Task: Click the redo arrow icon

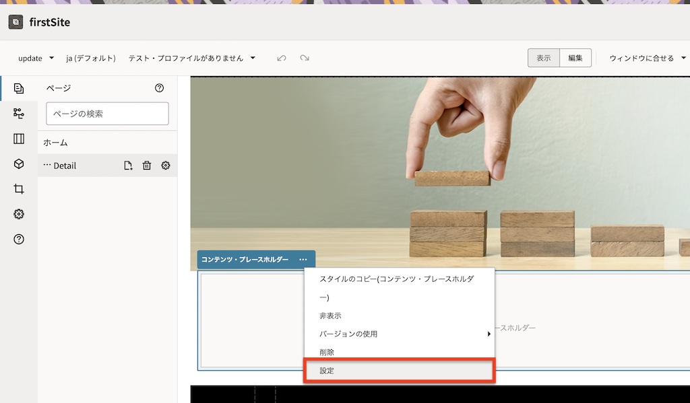Action: point(304,58)
